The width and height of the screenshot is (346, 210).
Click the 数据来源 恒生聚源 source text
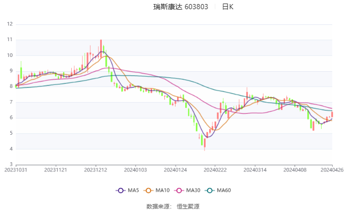click(x=173, y=206)
